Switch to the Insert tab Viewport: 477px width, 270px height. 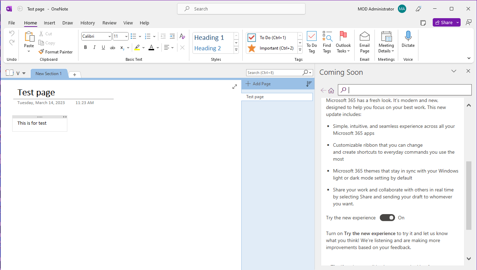(50, 23)
